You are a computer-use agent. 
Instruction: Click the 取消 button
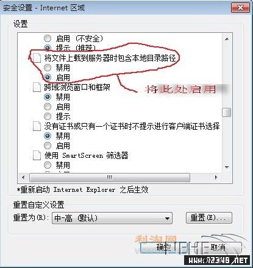[x=218, y=248]
